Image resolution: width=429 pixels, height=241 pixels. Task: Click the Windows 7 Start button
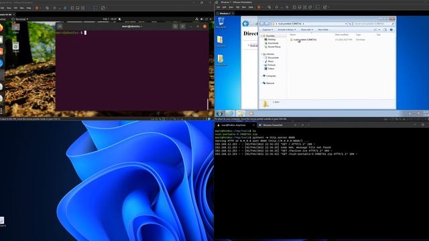pos(219,113)
